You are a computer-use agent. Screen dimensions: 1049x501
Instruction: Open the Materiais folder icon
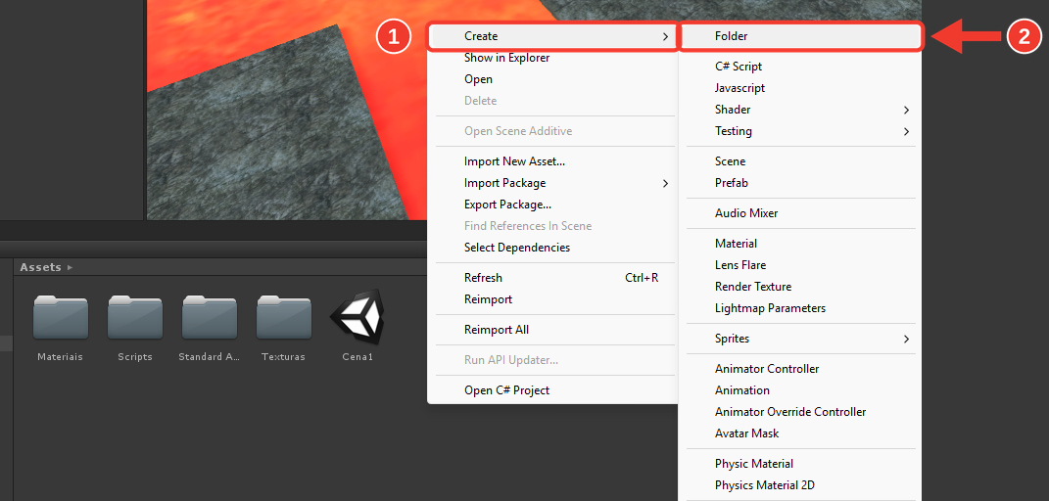tap(60, 318)
